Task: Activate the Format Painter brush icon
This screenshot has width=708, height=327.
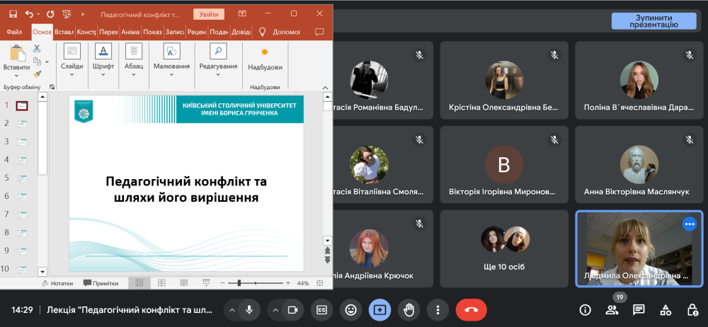Action: (38, 74)
